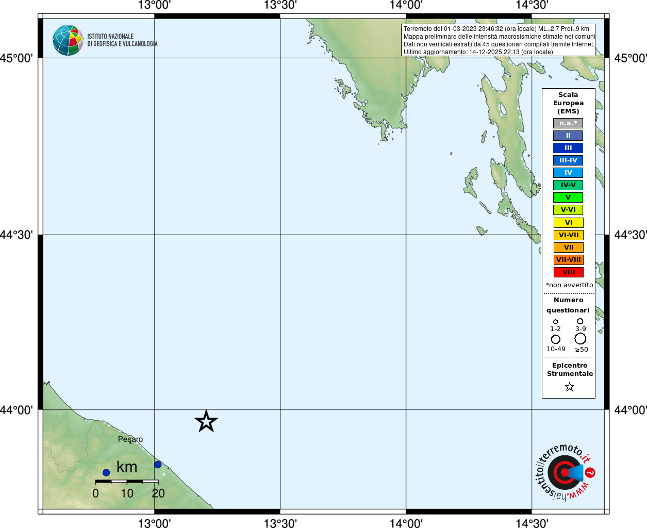Click the 'Mappa preliminare delle intensità' info line
The image size is (647, 528).
[x=499, y=37]
